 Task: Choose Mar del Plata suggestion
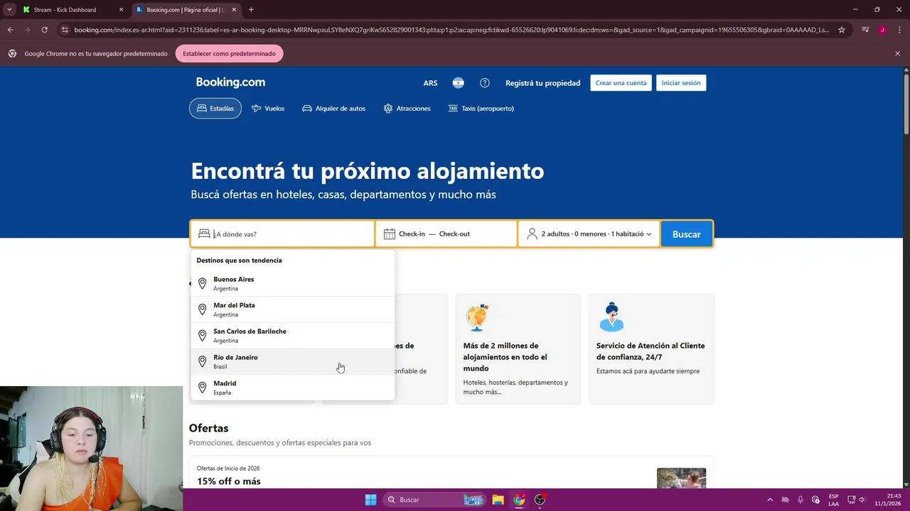pyautogui.click(x=292, y=309)
